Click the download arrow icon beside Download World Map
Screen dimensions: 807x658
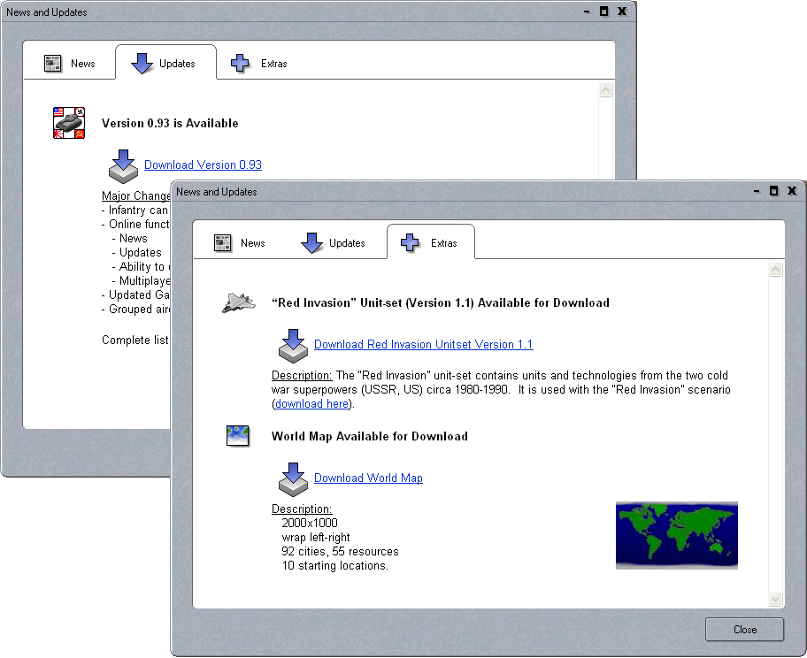click(293, 478)
